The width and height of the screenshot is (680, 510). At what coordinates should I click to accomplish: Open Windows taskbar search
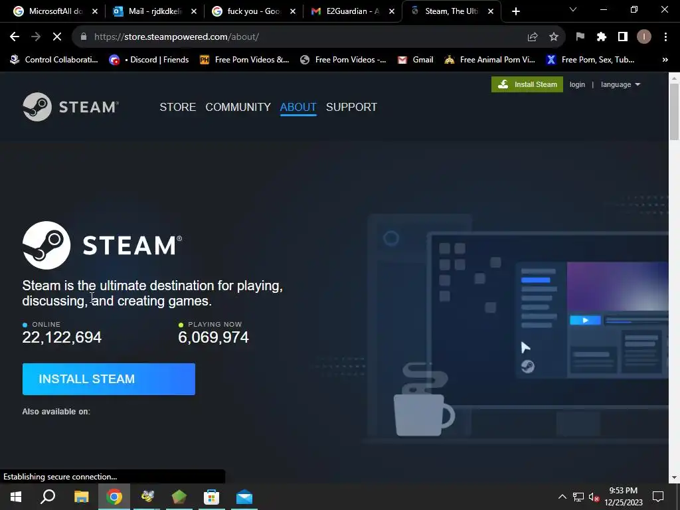click(x=48, y=497)
